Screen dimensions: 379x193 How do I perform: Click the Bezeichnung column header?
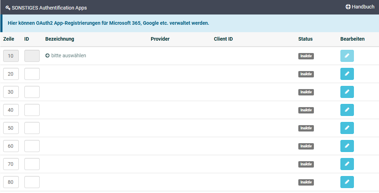click(x=60, y=39)
